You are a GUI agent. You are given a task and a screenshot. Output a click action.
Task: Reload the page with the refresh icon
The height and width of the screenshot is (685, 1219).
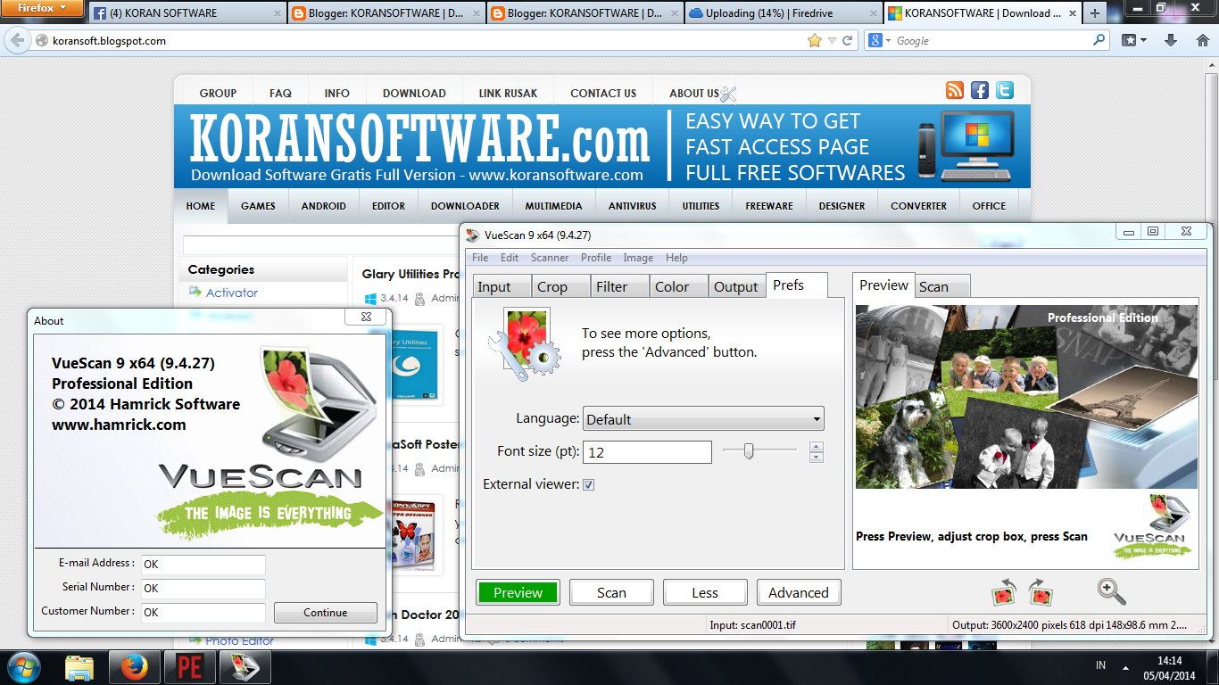[x=848, y=40]
